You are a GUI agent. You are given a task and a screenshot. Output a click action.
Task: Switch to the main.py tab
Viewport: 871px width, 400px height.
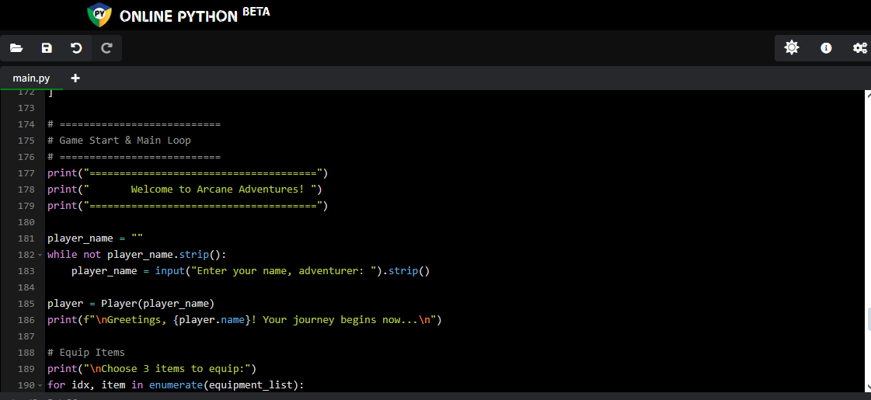point(31,78)
